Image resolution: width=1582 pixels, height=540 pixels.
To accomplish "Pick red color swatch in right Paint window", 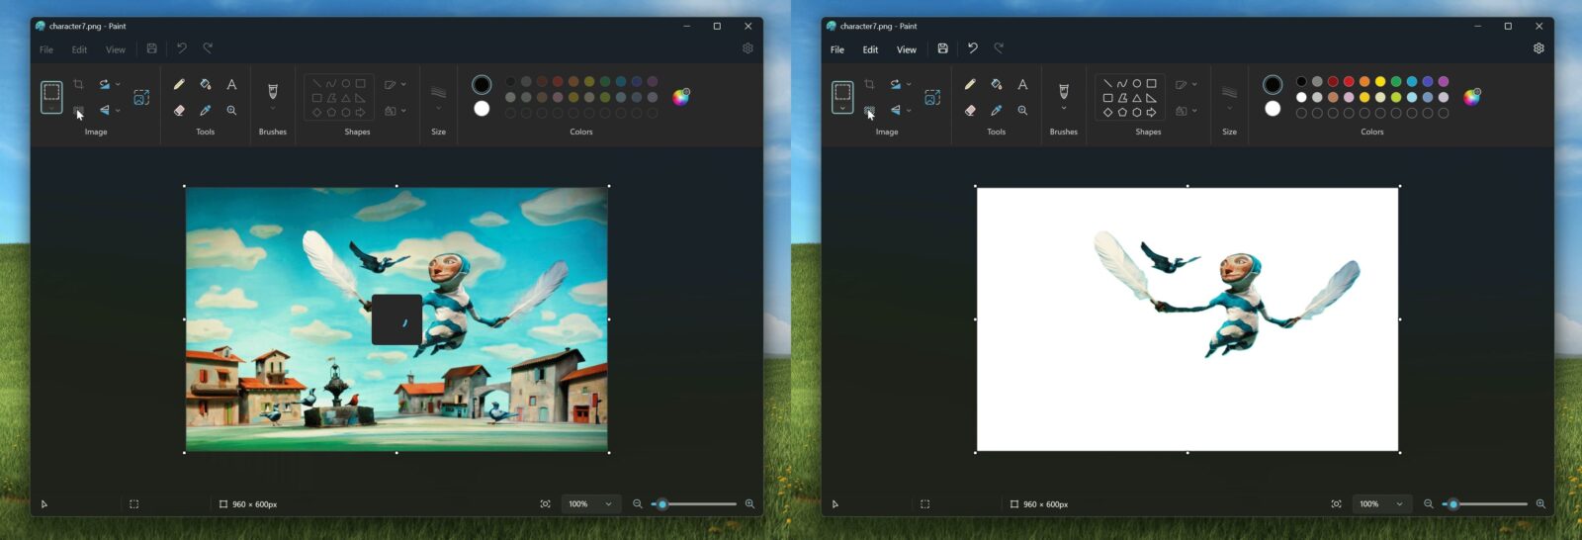I will [x=1349, y=82].
